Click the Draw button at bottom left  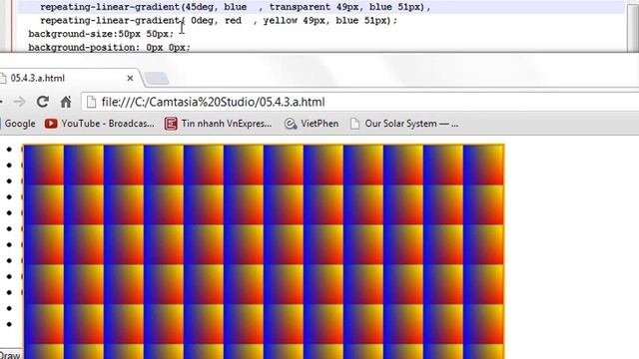[10, 355]
